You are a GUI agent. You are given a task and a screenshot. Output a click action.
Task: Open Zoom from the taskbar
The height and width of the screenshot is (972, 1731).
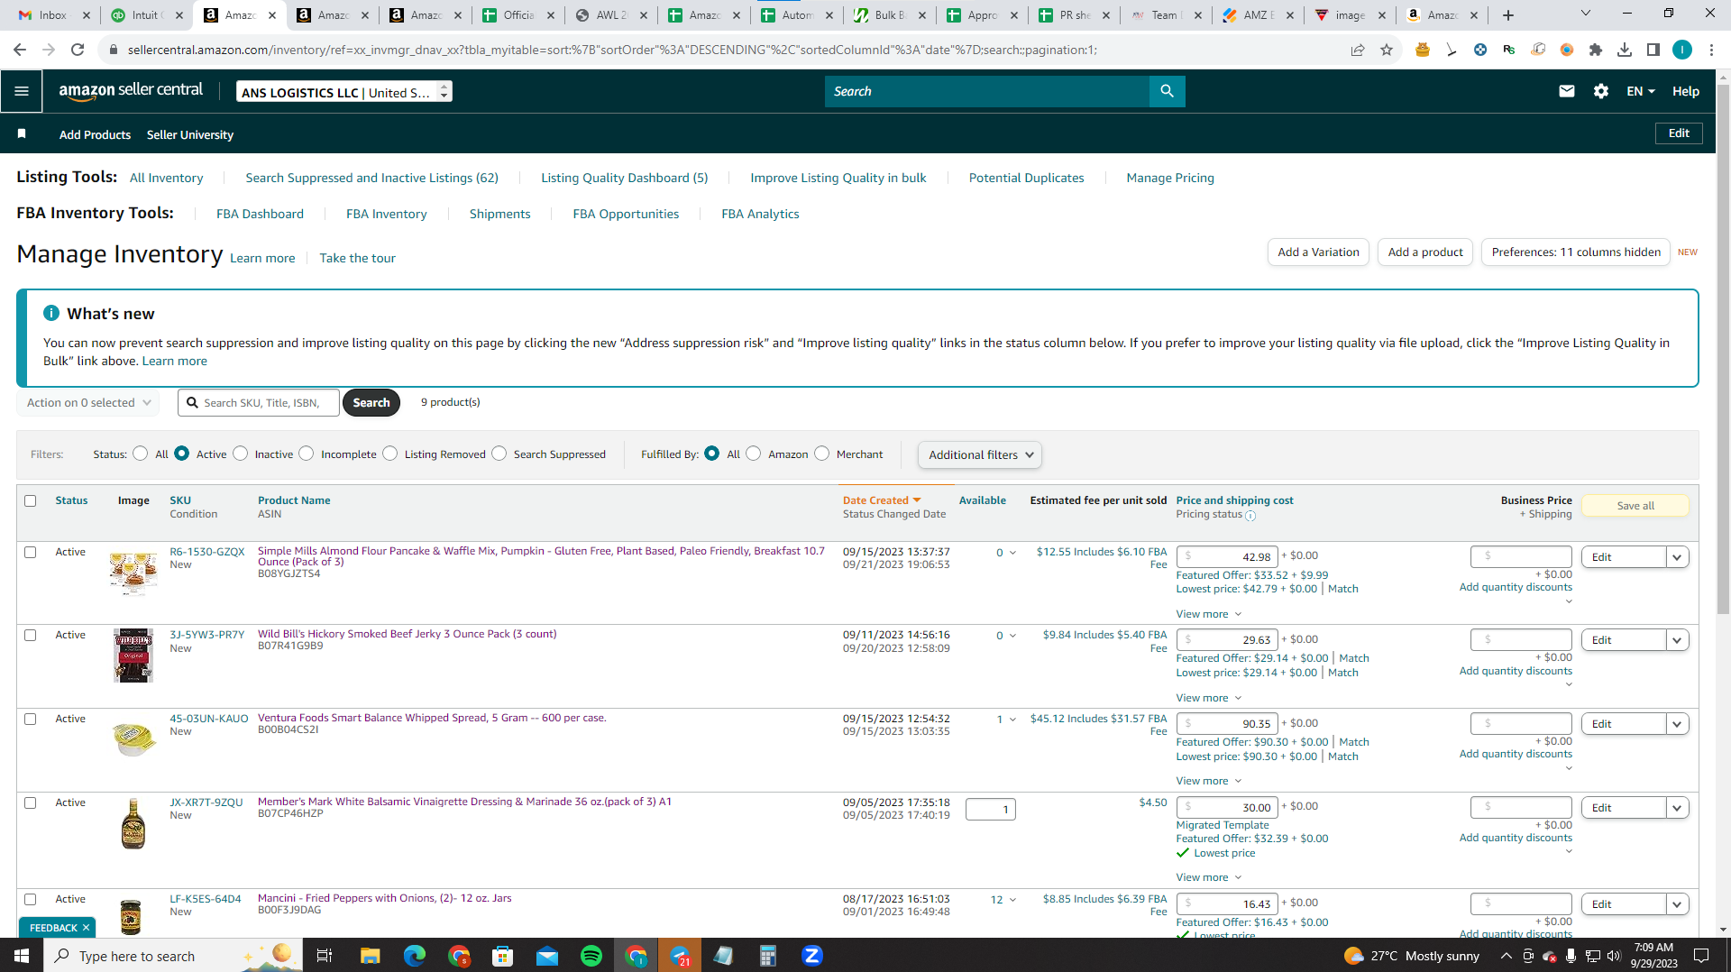(812, 956)
